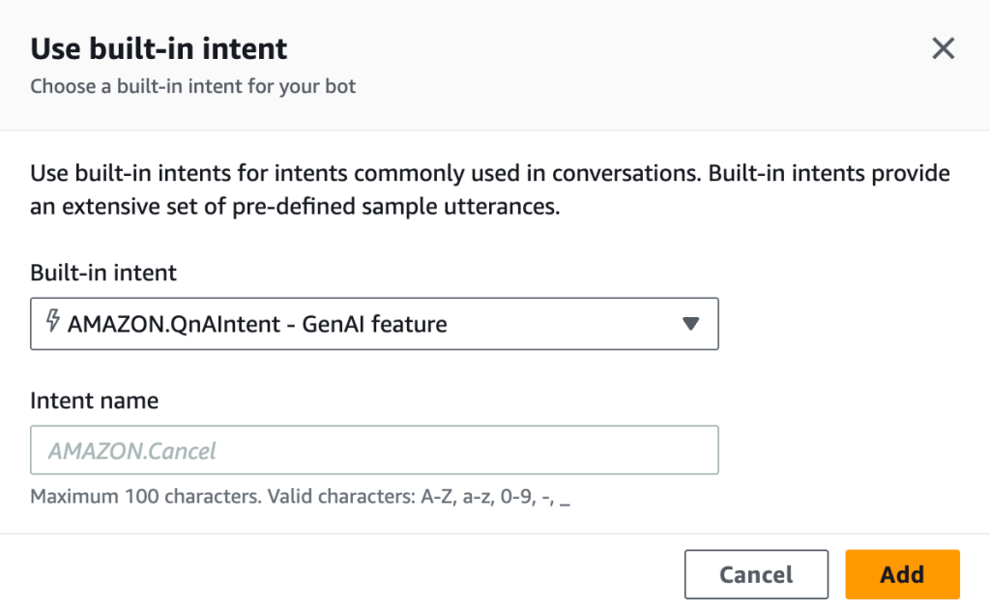Focus the Intent name text field
The width and height of the screenshot is (990, 611).
click(374, 451)
